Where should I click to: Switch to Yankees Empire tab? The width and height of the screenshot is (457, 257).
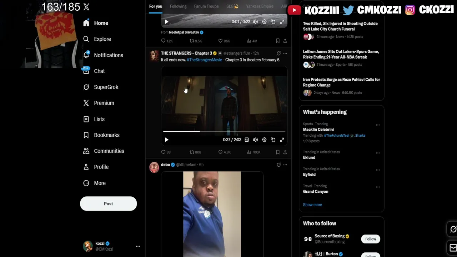[260, 6]
